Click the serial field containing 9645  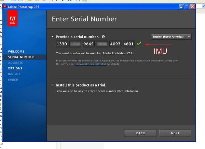(88, 44)
